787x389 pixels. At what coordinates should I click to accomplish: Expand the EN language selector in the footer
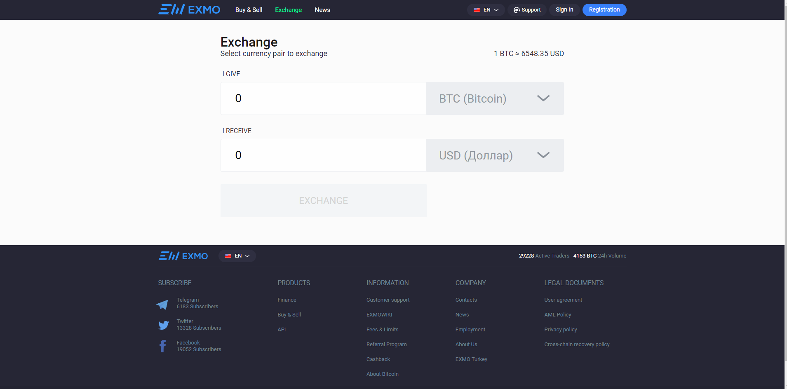247,255
